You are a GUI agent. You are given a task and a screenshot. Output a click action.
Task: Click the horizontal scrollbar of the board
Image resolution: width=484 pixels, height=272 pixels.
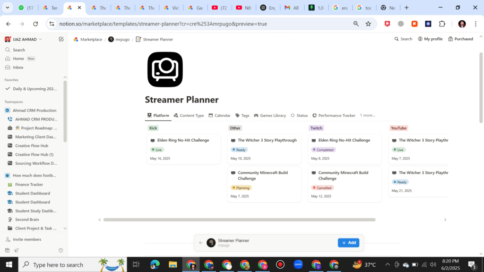coord(239,220)
